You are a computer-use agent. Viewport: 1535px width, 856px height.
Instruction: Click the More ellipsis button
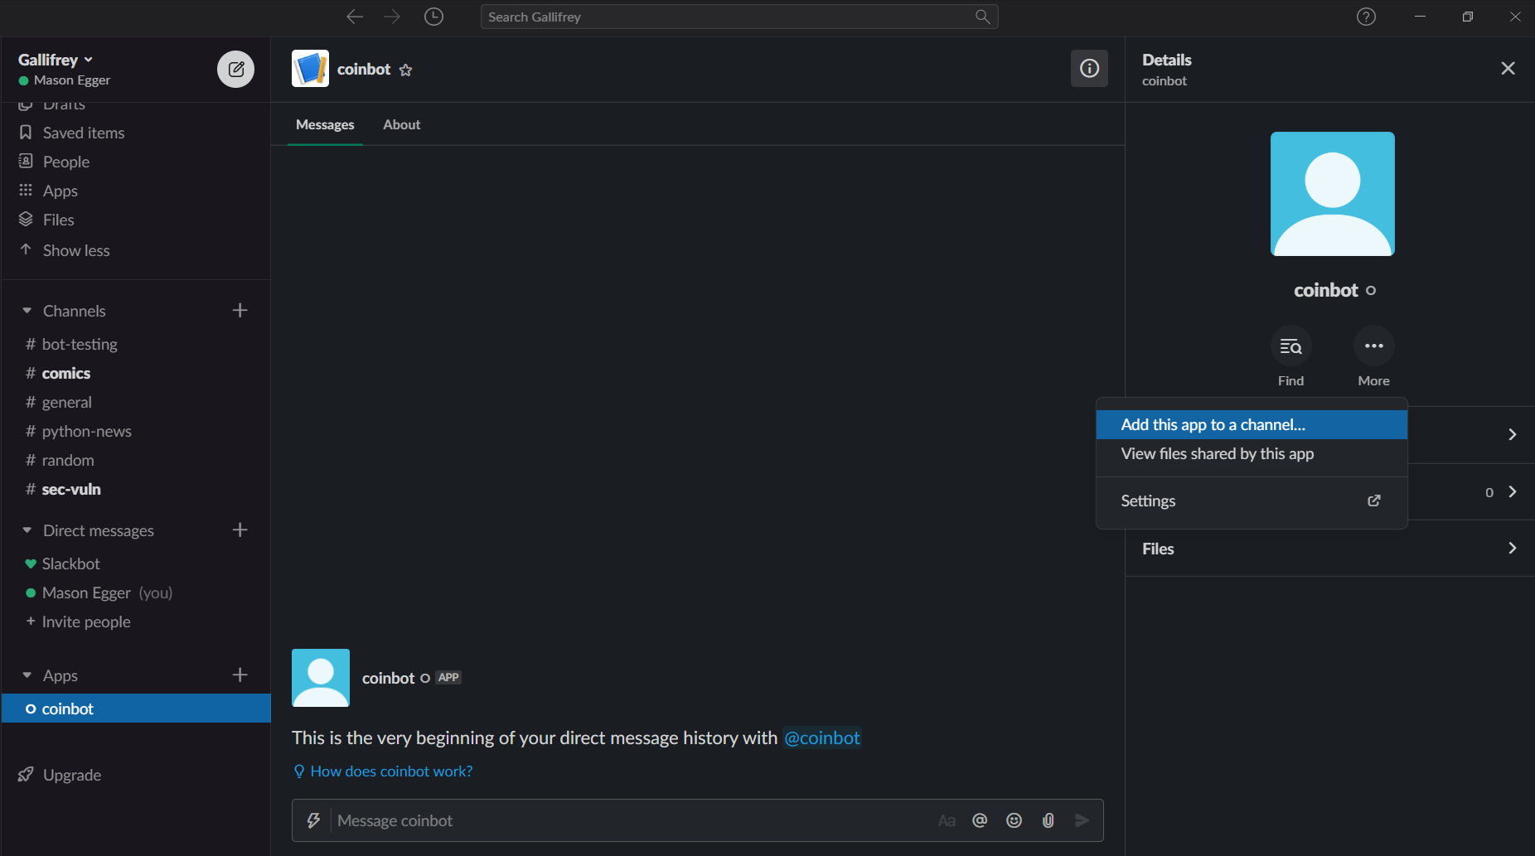coord(1374,346)
